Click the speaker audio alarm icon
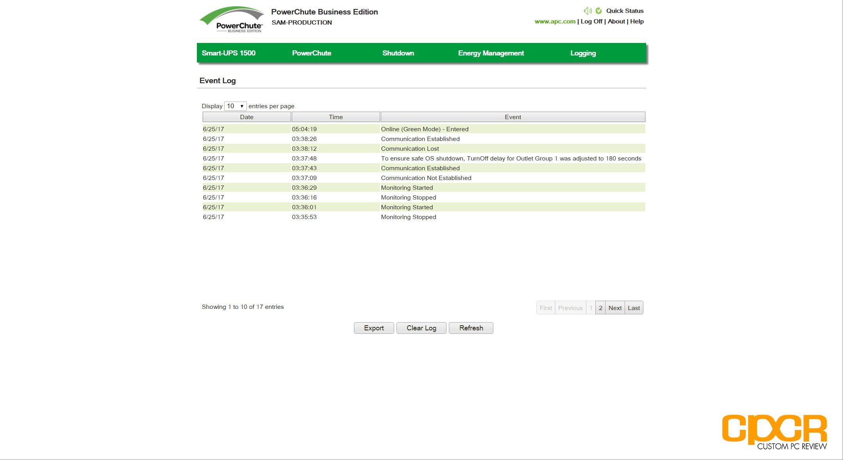 (x=588, y=11)
